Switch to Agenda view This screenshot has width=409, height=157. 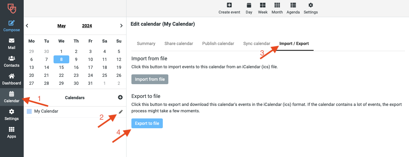click(x=293, y=8)
